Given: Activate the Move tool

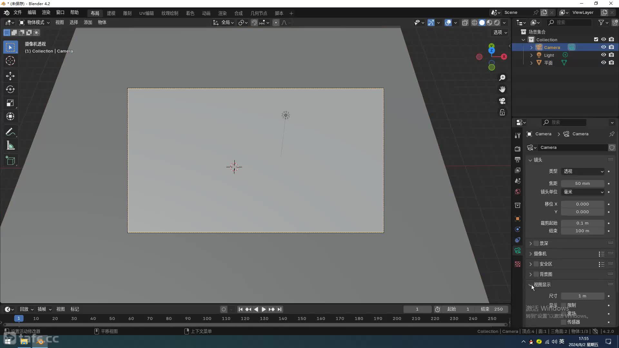Looking at the screenshot, I should click(x=10, y=76).
